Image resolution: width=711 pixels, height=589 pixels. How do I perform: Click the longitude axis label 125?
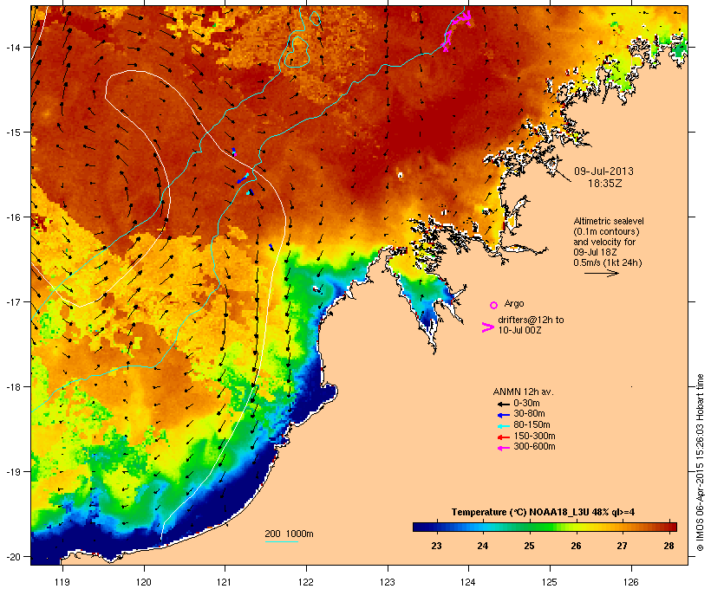click(x=550, y=582)
